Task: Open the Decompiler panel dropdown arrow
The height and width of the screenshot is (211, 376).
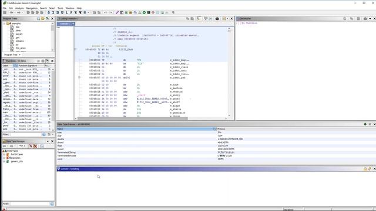Action: [x=370, y=18]
